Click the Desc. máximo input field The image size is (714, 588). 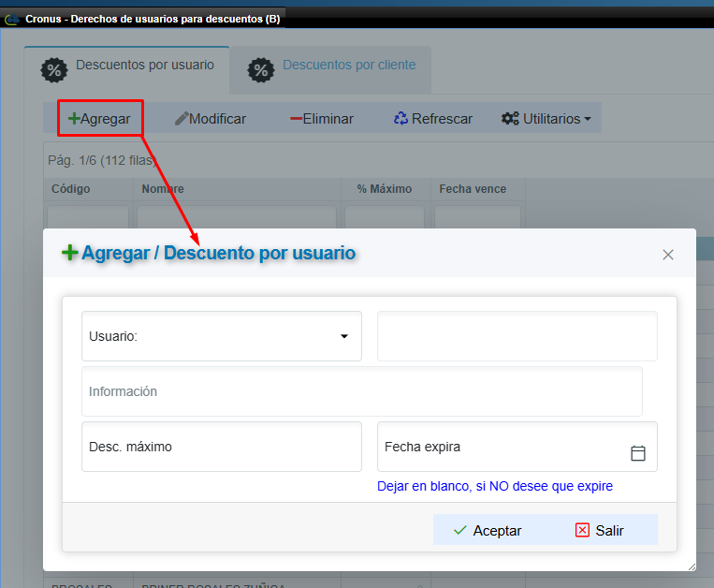pos(222,447)
